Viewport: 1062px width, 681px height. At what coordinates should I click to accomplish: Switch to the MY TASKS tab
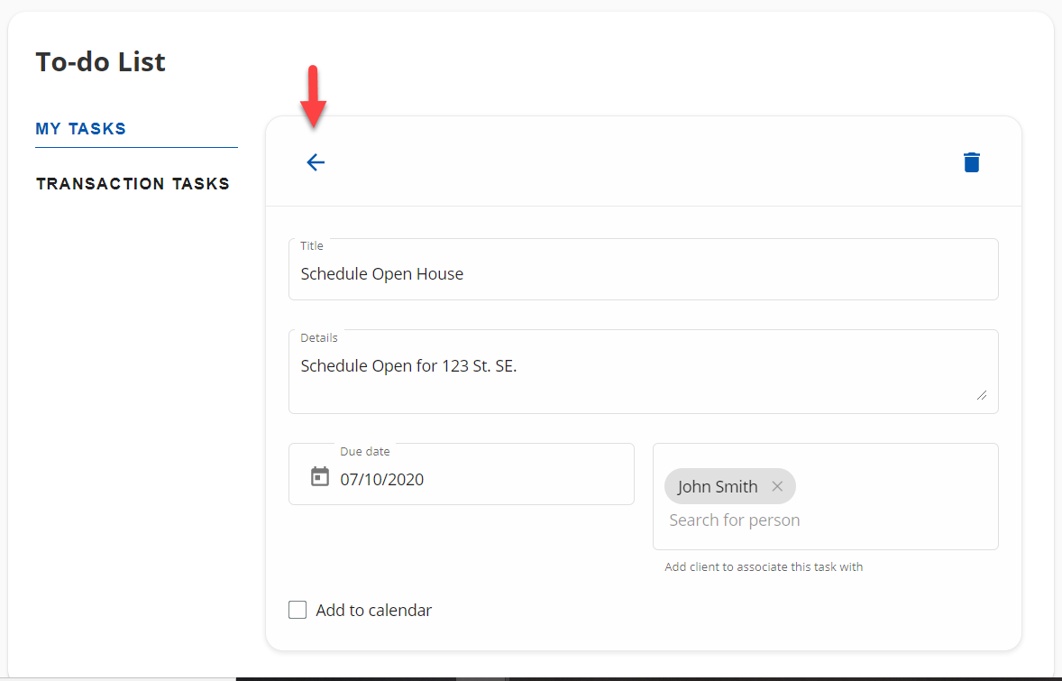click(x=81, y=129)
